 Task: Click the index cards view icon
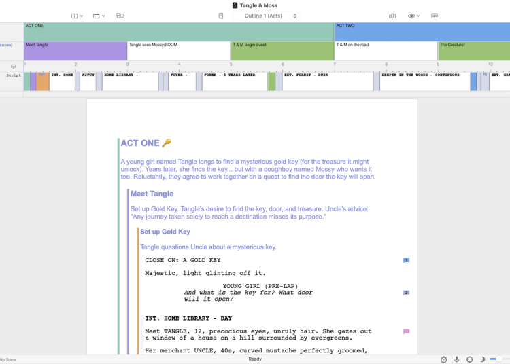(120, 16)
